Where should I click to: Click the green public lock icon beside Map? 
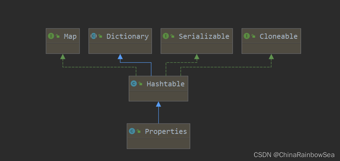point(57,36)
